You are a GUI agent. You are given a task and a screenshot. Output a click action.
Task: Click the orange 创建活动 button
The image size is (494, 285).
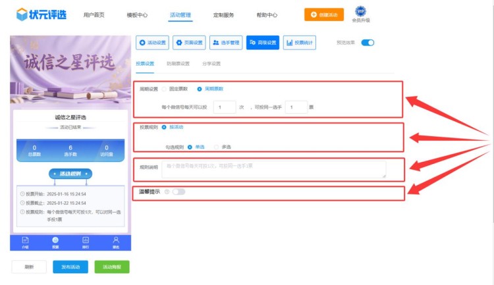pos(323,14)
